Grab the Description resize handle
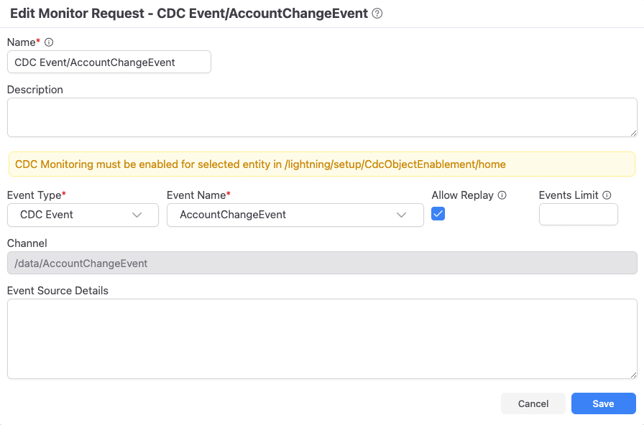 [633, 133]
